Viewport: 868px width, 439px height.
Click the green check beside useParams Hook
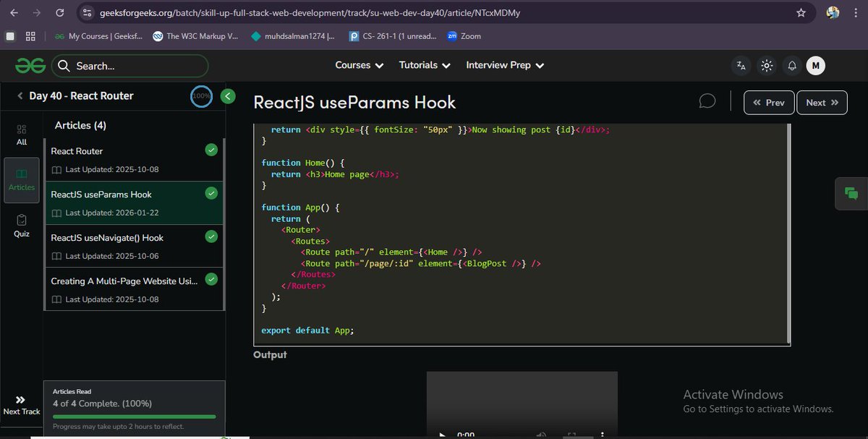[x=211, y=193]
